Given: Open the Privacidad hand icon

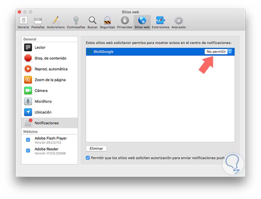Looking at the screenshot, I should (x=125, y=20).
